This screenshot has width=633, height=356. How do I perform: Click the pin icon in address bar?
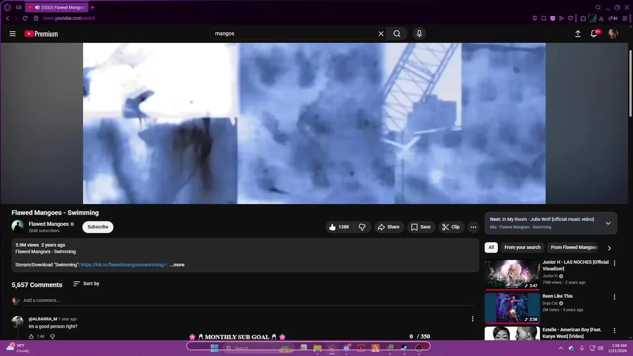535,18
